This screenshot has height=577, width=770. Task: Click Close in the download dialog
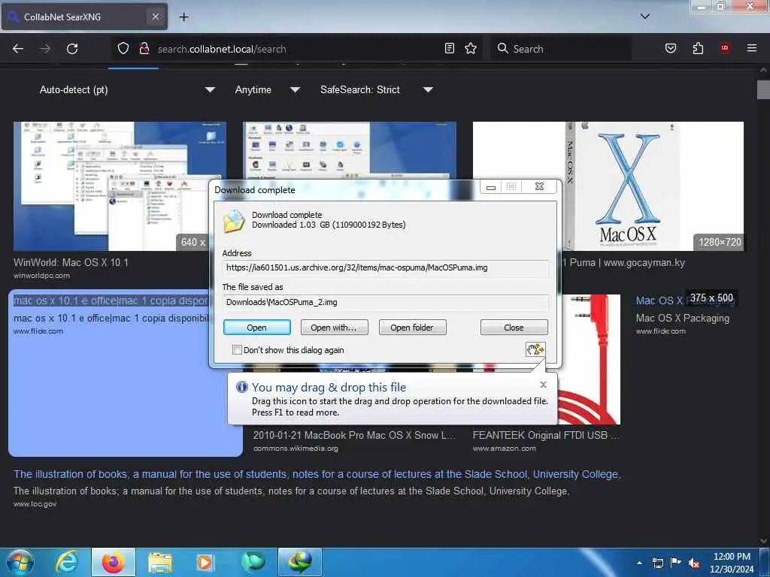pyautogui.click(x=514, y=328)
